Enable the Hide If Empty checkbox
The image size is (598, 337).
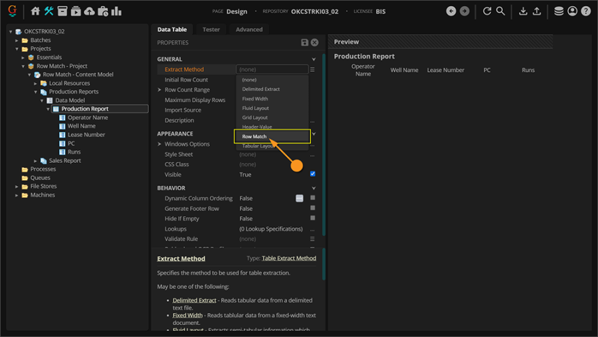click(x=312, y=218)
